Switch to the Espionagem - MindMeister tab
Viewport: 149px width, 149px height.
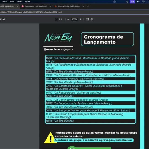point(36,6)
